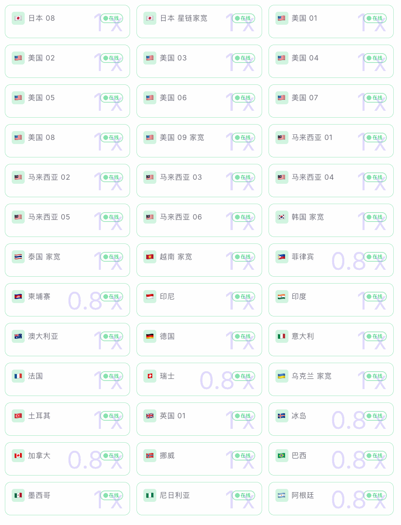Select the 柬埔寨 node
This screenshot has width=401, height=525.
click(x=67, y=300)
